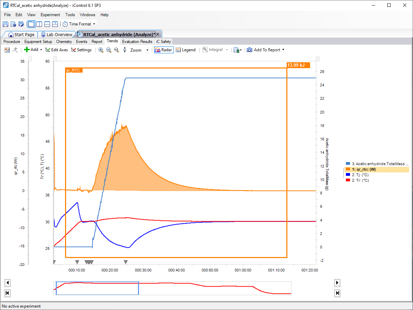Viewport: 413px width, 310px height.
Task: Open the Experiment menu
Action: tap(50, 15)
